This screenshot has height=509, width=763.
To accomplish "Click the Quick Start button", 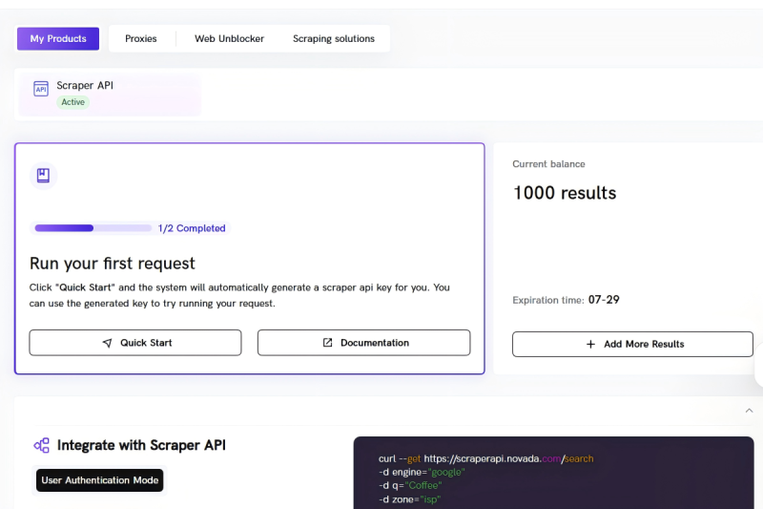I will (x=135, y=343).
